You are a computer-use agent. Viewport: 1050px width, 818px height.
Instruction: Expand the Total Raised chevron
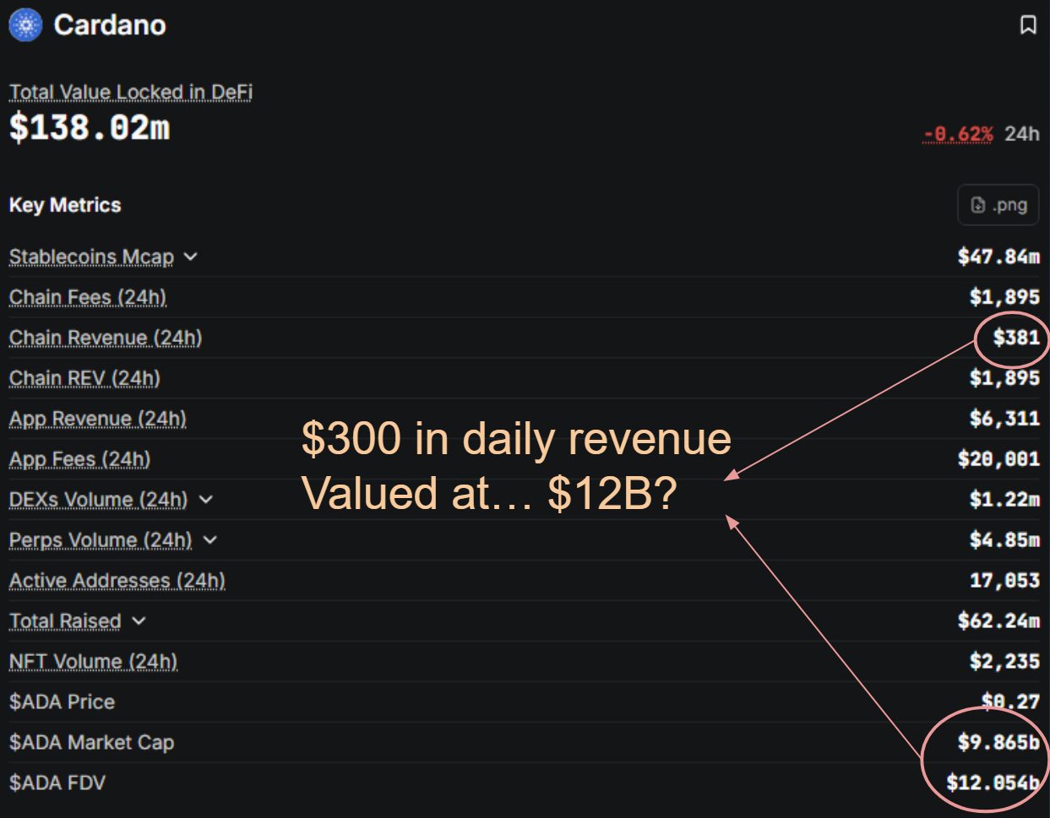(x=139, y=621)
